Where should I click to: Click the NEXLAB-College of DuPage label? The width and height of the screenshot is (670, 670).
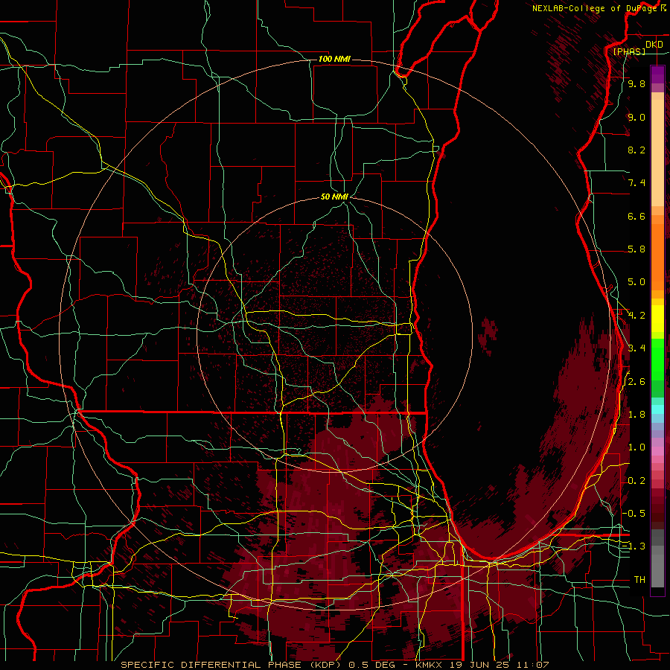(595, 8)
